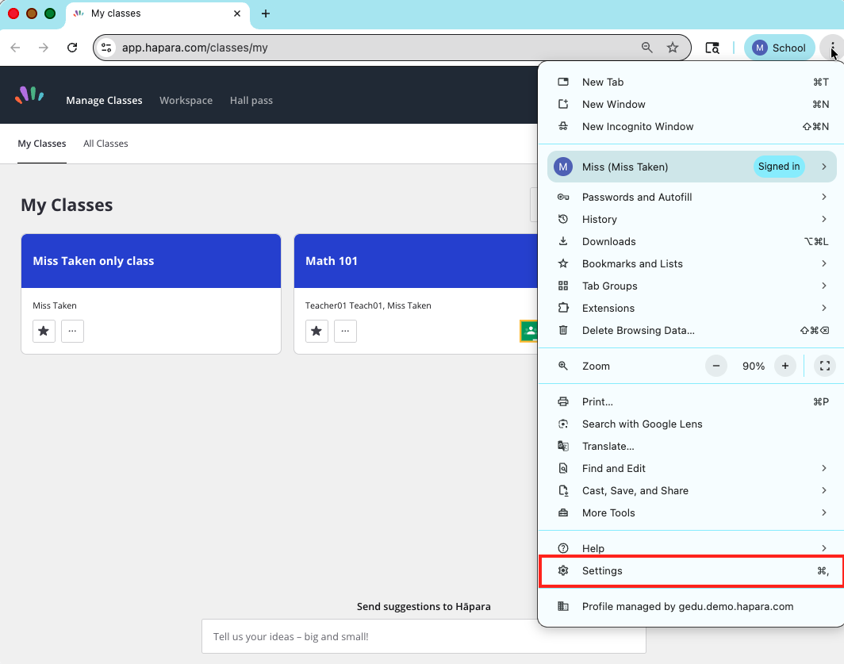Expand Miss (Miss Taken) profile submenu
This screenshot has width=844, height=664.
point(692,167)
